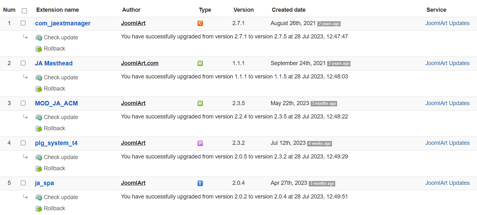Sort by the Extension name column header
The width and height of the screenshot is (477, 215).
(57, 10)
